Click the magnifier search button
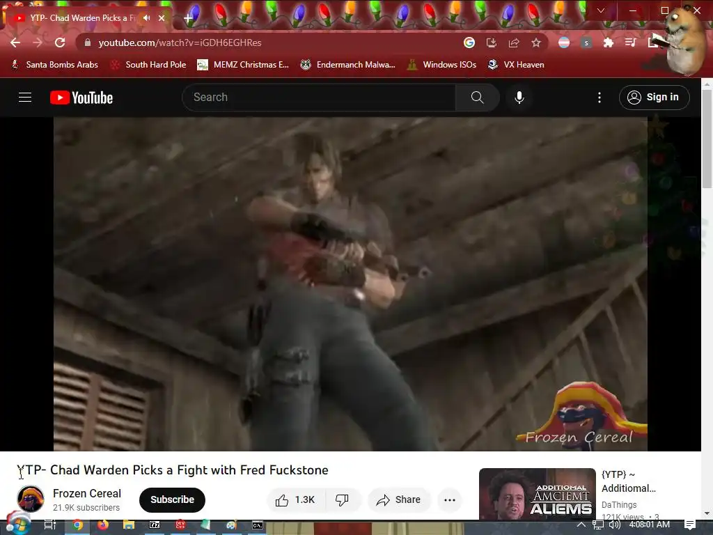This screenshot has height=535, width=713. coord(478,98)
